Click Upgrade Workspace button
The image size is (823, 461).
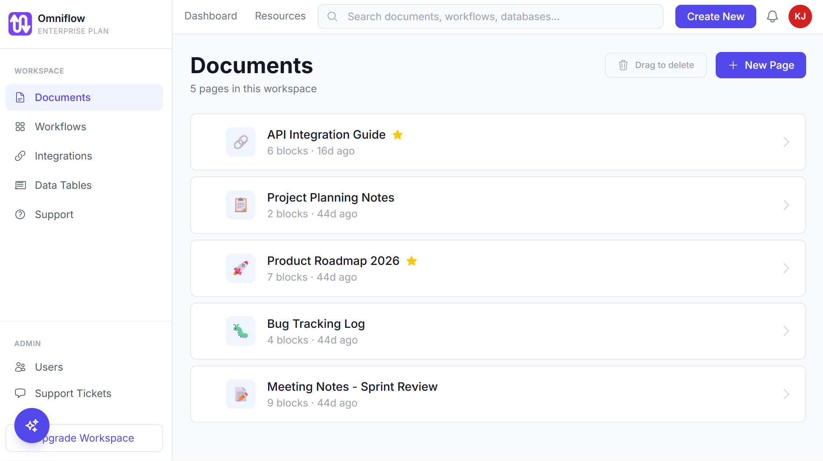click(84, 438)
